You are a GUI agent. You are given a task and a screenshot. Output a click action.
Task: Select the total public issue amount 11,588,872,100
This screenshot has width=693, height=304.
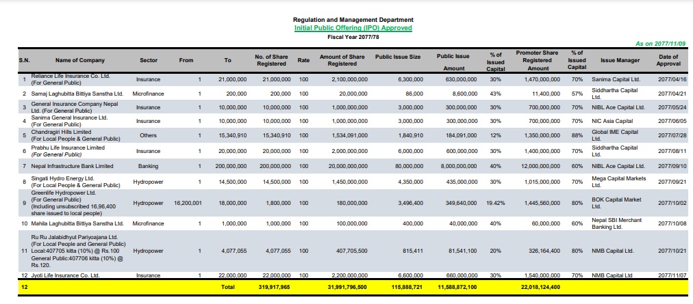pyautogui.click(x=457, y=287)
